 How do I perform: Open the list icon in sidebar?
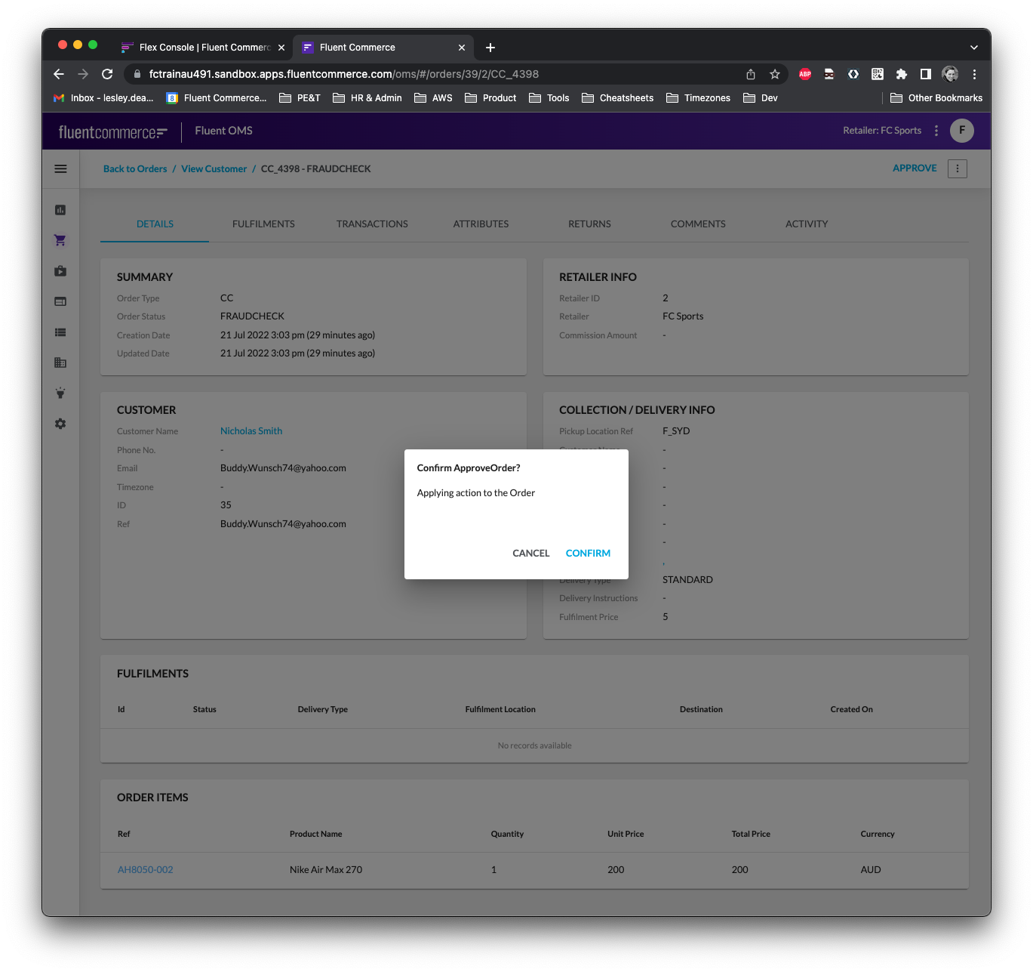click(60, 332)
